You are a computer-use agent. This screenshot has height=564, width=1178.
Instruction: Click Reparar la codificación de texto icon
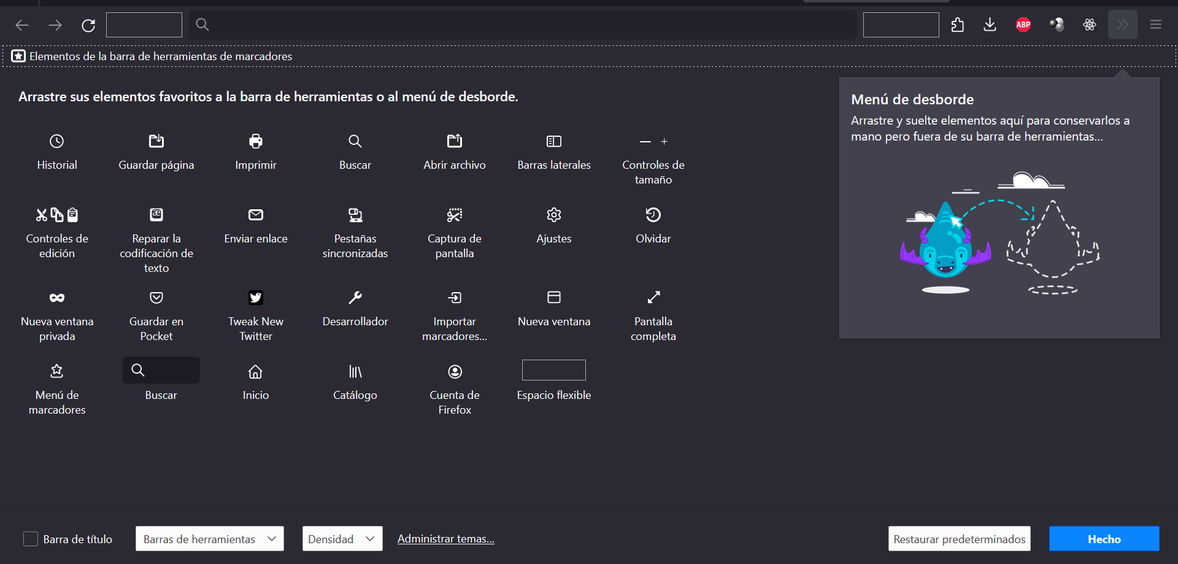pyautogui.click(x=156, y=215)
